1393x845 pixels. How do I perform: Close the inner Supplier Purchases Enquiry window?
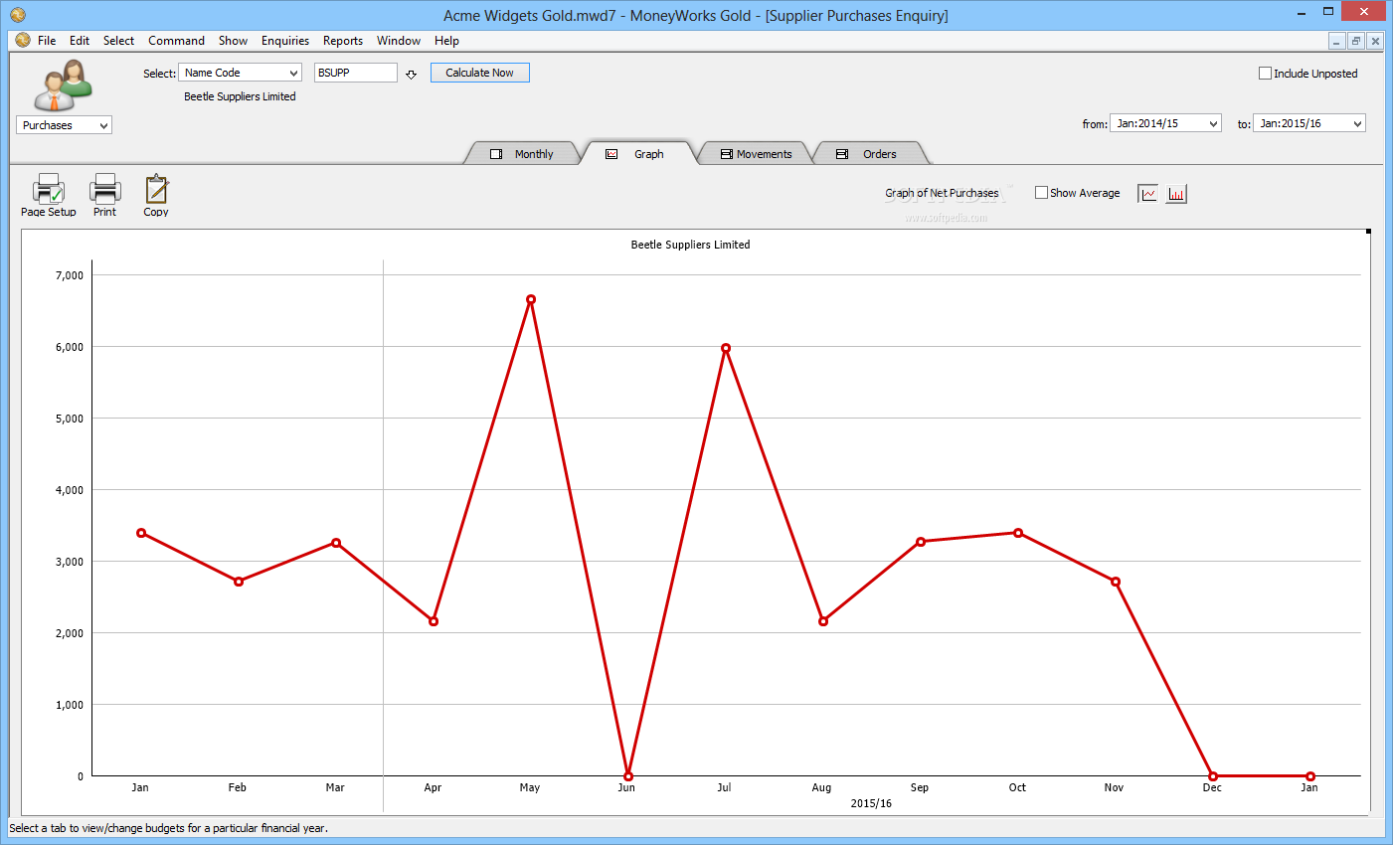pos(1374,41)
